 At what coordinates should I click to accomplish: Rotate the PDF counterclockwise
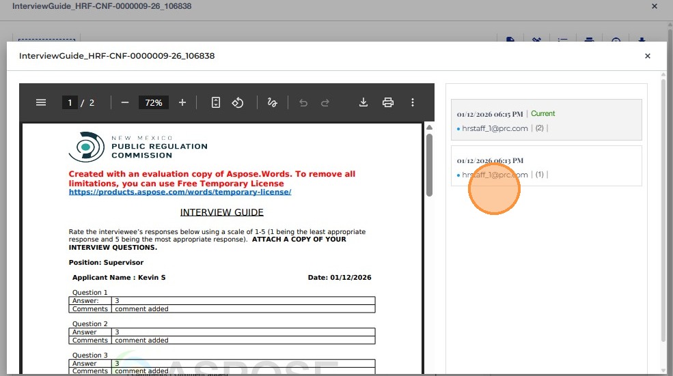238,102
